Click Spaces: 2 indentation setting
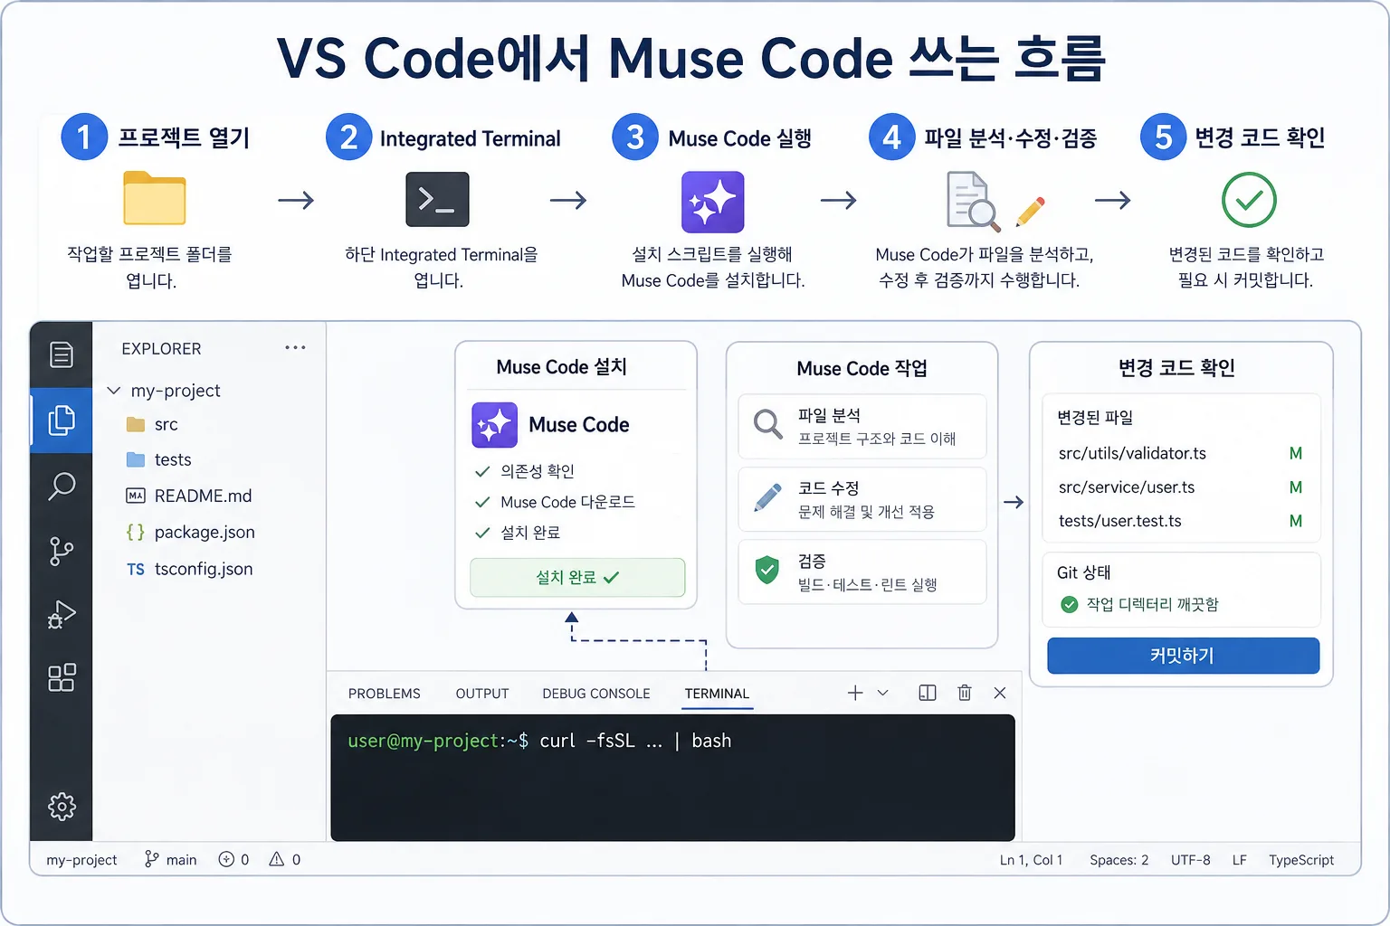This screenshot has height=926, width=1390. coord(1119,860)
